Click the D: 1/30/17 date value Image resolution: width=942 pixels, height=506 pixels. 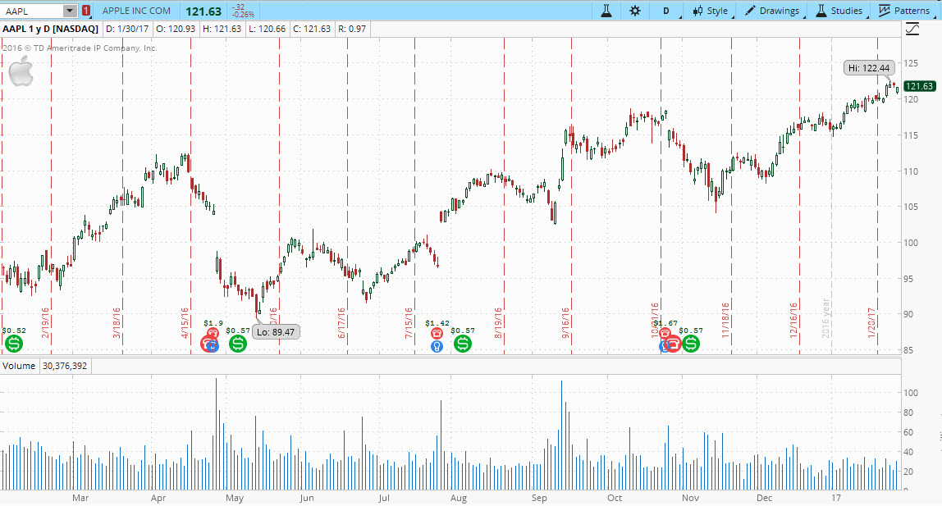(127, 29)
